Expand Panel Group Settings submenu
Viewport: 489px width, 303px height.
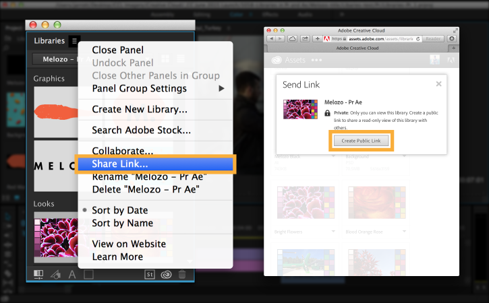155,88
